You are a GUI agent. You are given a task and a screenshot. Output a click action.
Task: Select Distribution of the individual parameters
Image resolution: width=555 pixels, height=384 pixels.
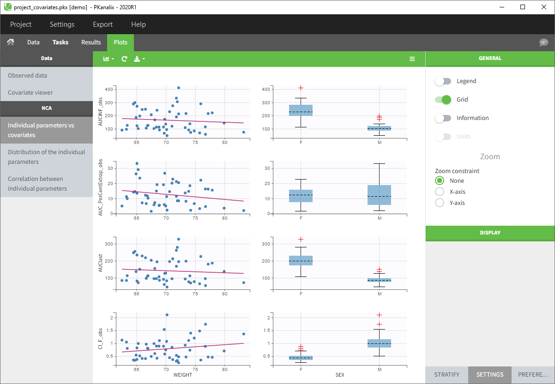point(46,157)
